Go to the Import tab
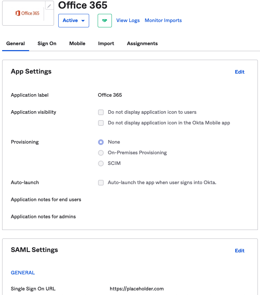 (106, 43)
